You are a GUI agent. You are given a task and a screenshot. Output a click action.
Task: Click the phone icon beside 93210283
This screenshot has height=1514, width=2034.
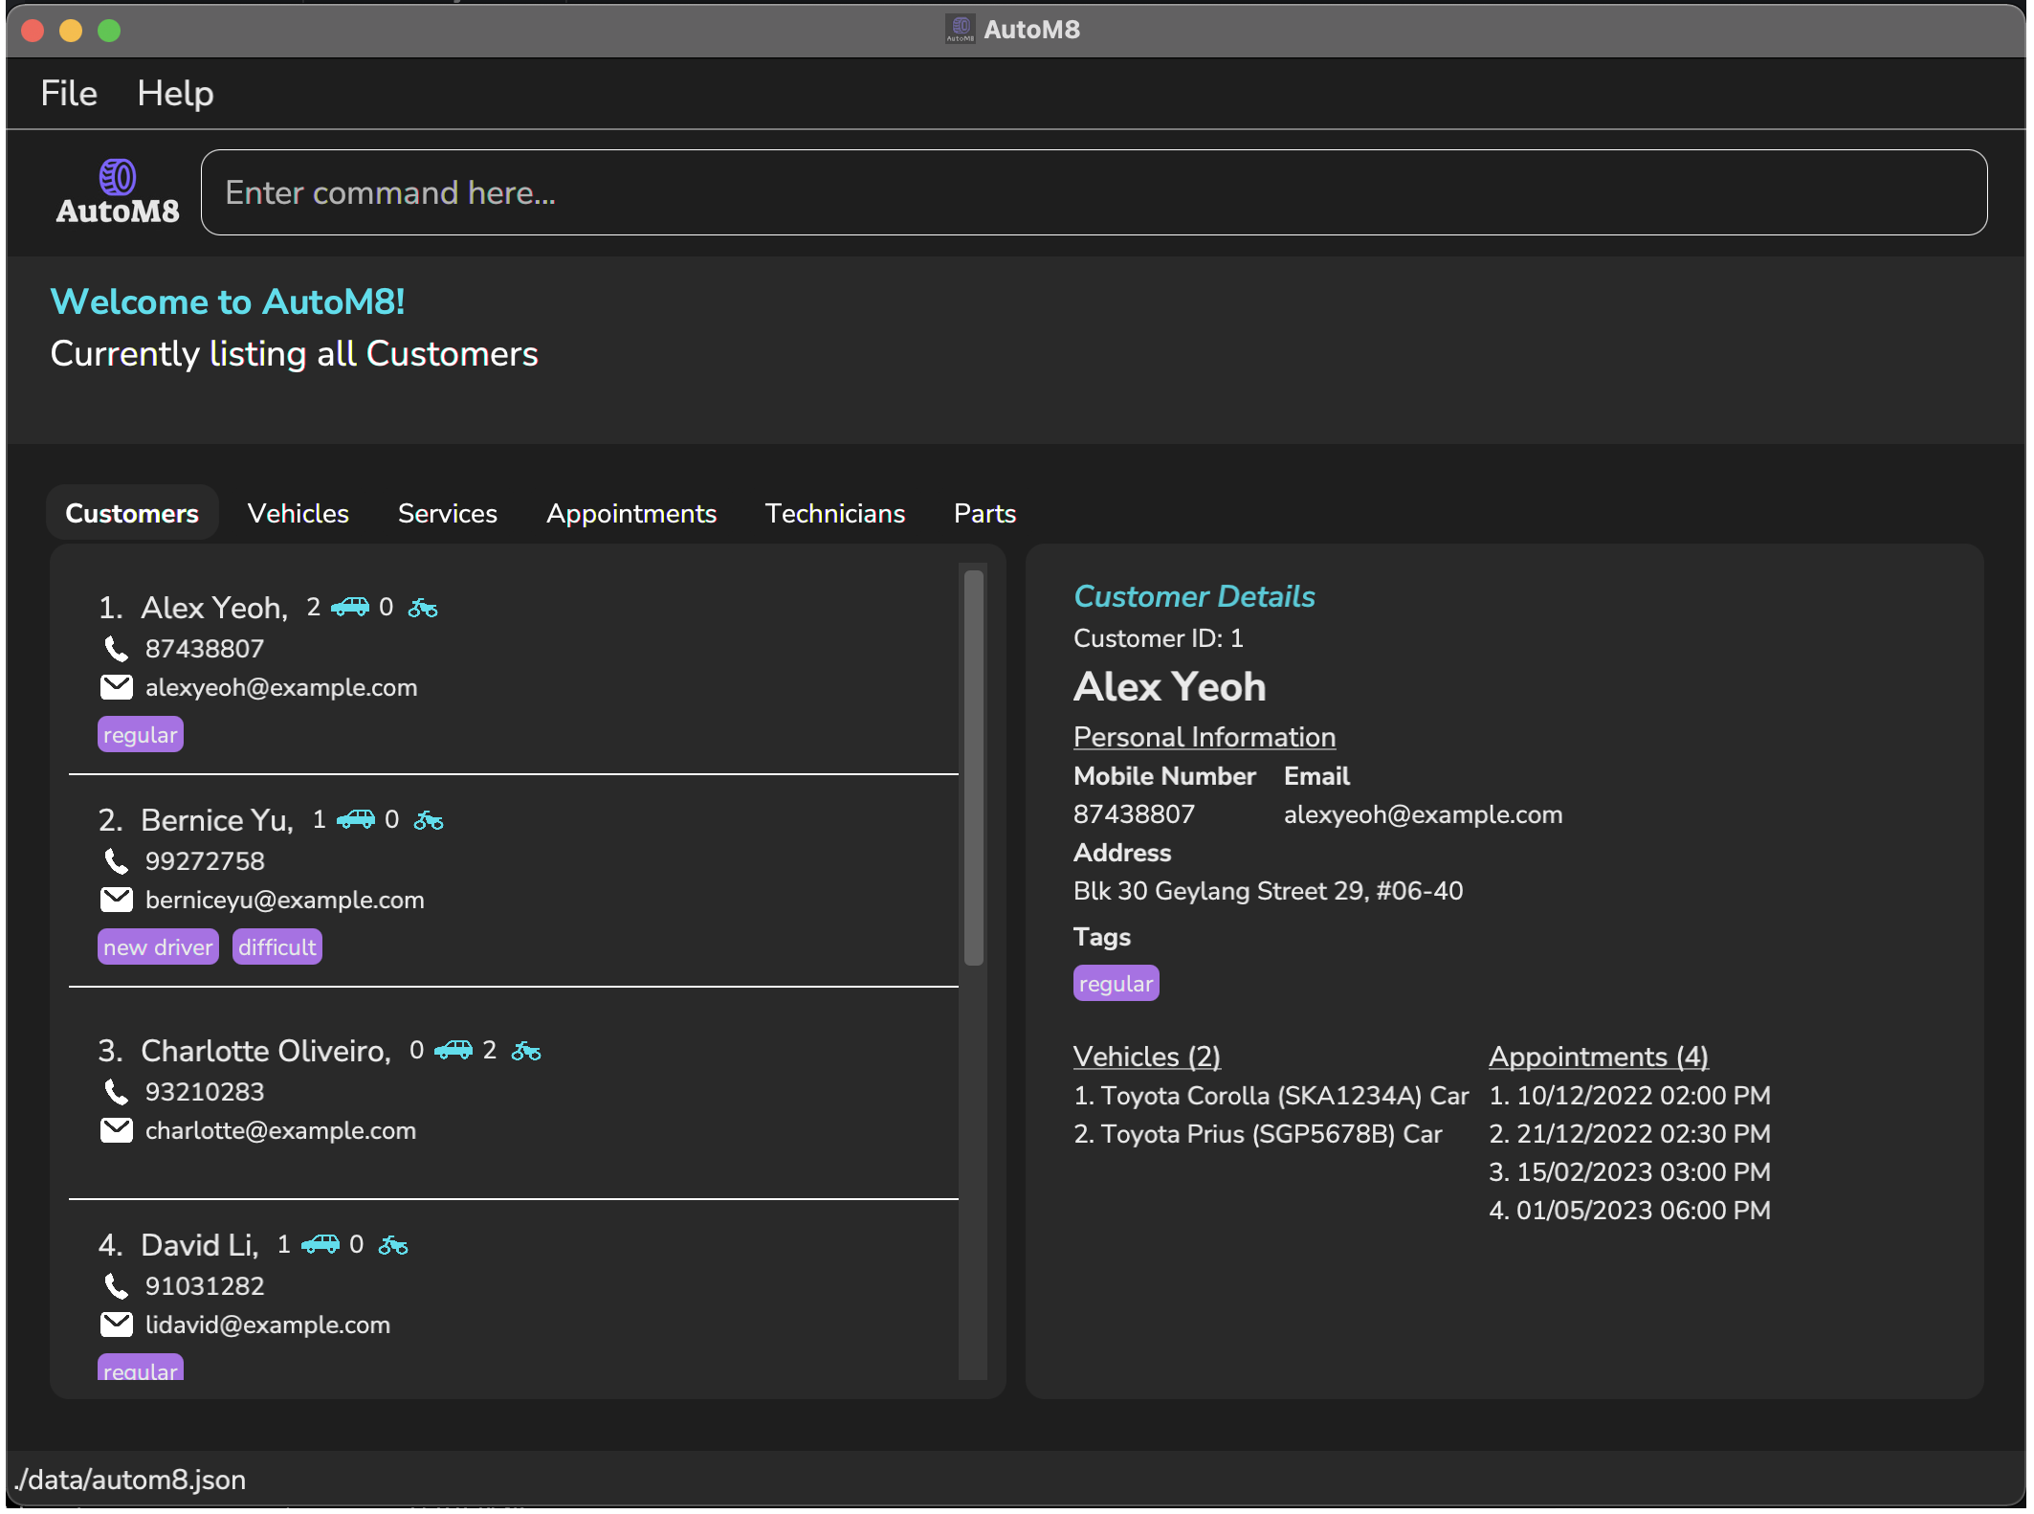point(116,1092)
